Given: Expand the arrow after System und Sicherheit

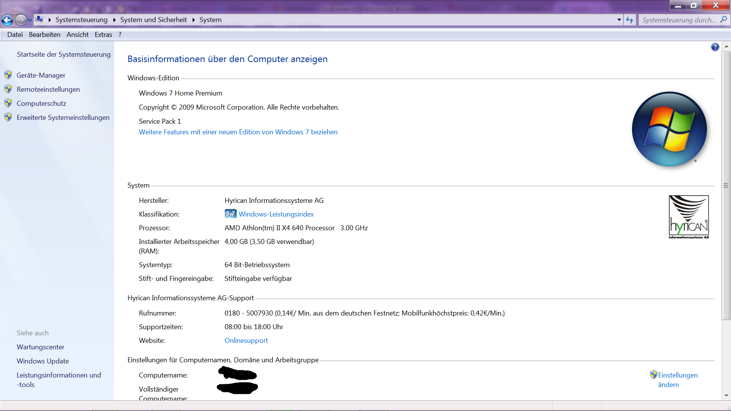Looking at the screenshot, I should (193, 20).
